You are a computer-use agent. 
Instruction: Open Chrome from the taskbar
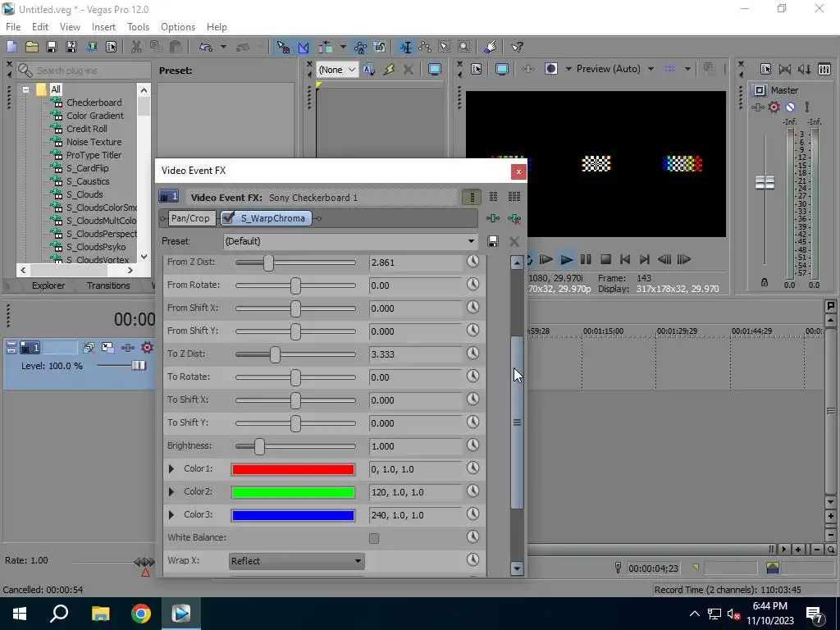point(141,614)
